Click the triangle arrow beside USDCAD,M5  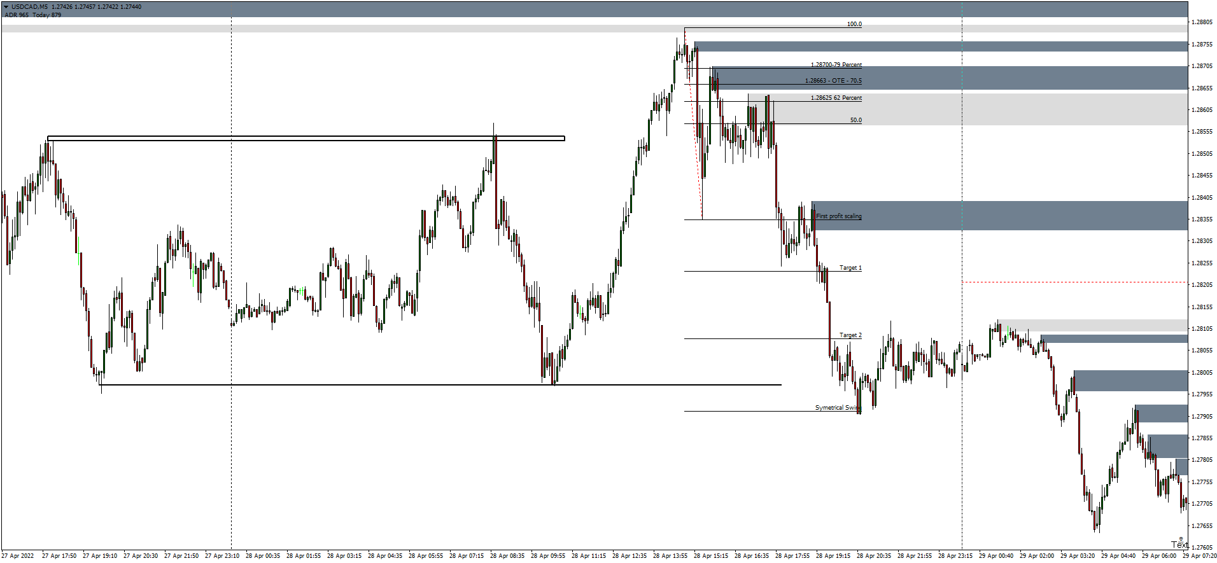[x=6, y=7]
